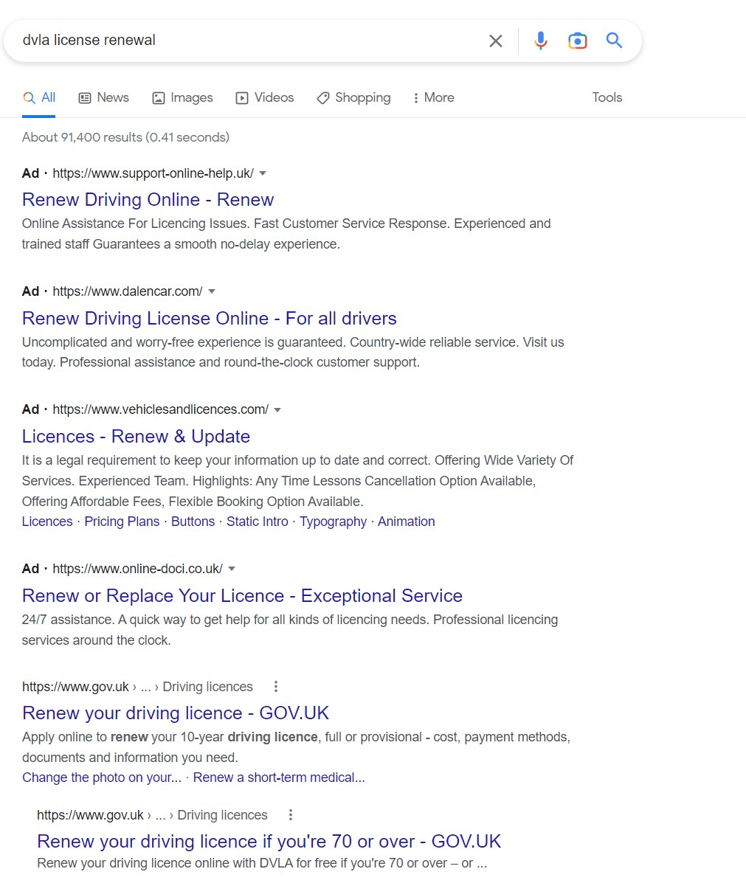Open 'Change the photo on your...' sitelink

click(102, 778)
